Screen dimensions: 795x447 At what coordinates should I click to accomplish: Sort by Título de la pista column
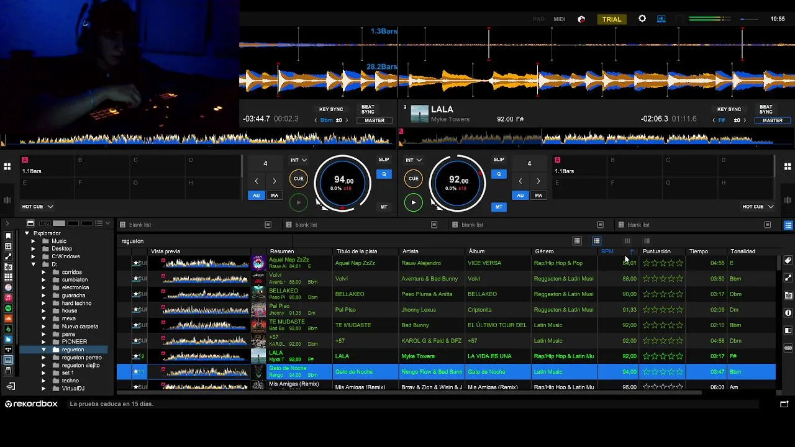[366, 251]
